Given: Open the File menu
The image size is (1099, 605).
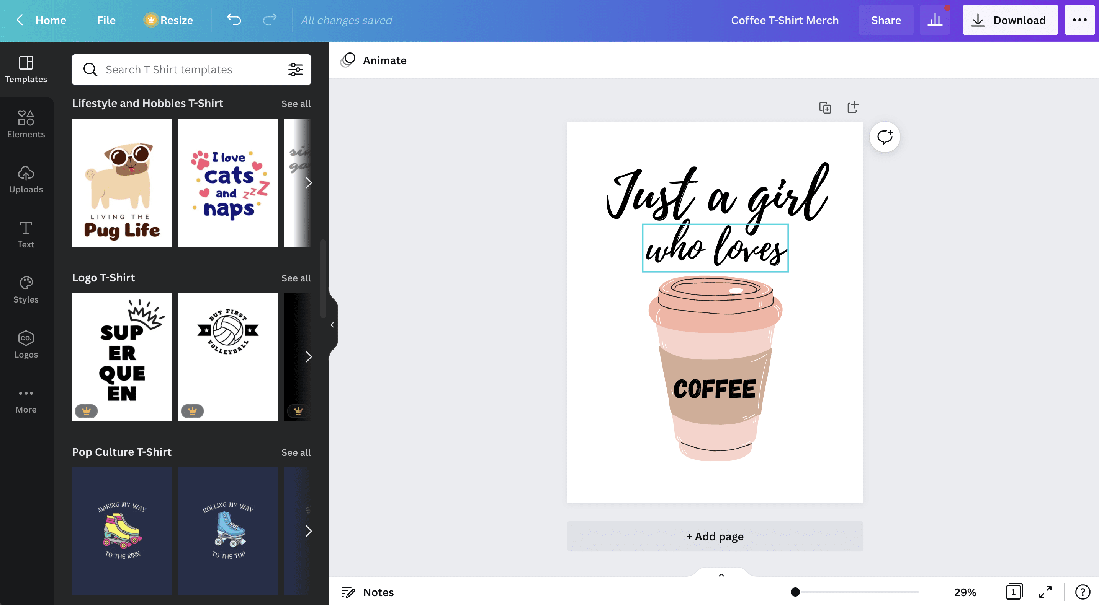Looking at the screenshot, I should click(x=106, y=20).
